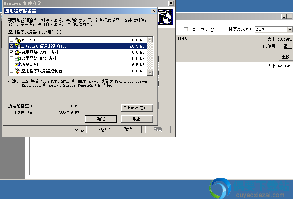Check 应用程序服务器控制台 checkbox
Image resolution: width=293 pixels, height=199 pixels.
pos(12,71)
